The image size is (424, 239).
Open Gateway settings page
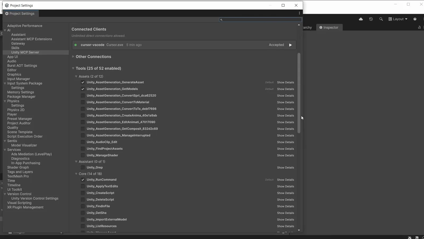18,44
